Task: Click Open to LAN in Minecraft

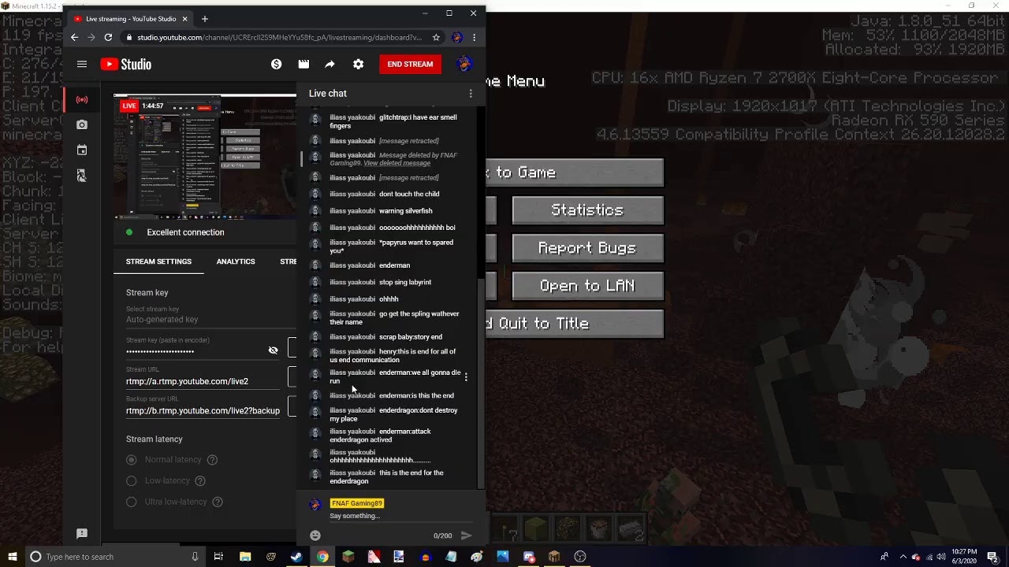Action: [x=587, y=286]
